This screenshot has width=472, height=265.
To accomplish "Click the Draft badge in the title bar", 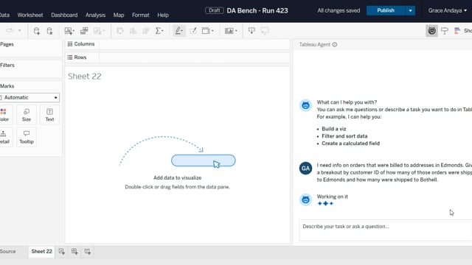I will coord(215,10).
